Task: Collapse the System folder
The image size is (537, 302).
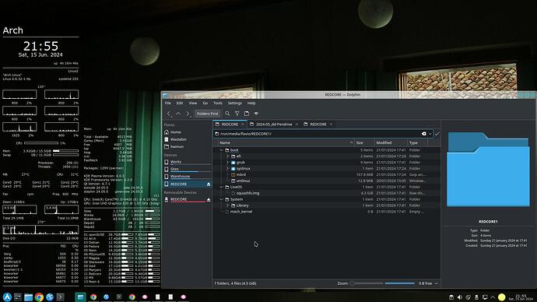Action: [x=221, y=199]
